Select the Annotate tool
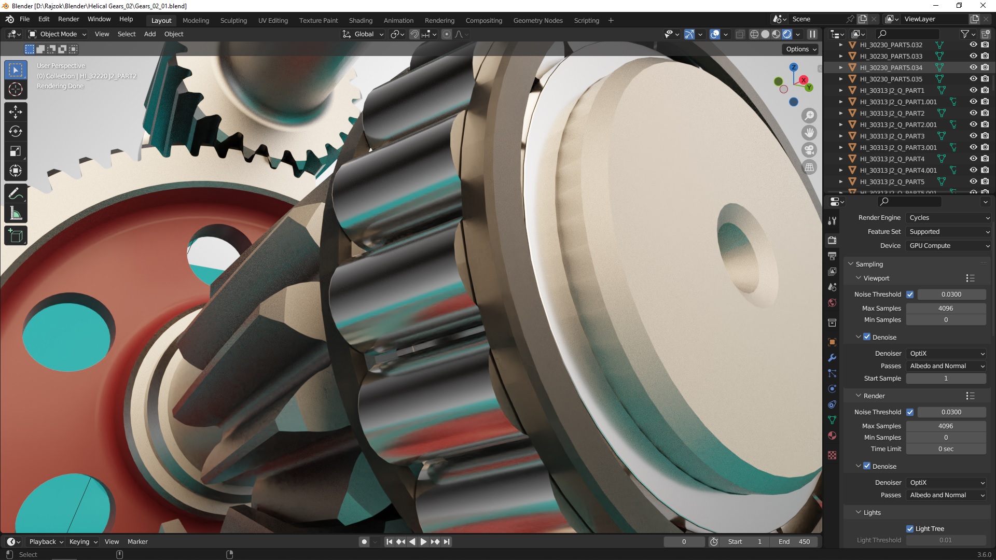The width and height of the screenshot is (996, 560). (16, 193)
